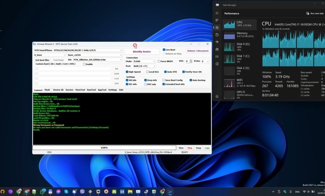Open Services icon in Task Manager sidebar
Image resolution: width=325 pixels, height=196 pixels.
coord(217,64)
